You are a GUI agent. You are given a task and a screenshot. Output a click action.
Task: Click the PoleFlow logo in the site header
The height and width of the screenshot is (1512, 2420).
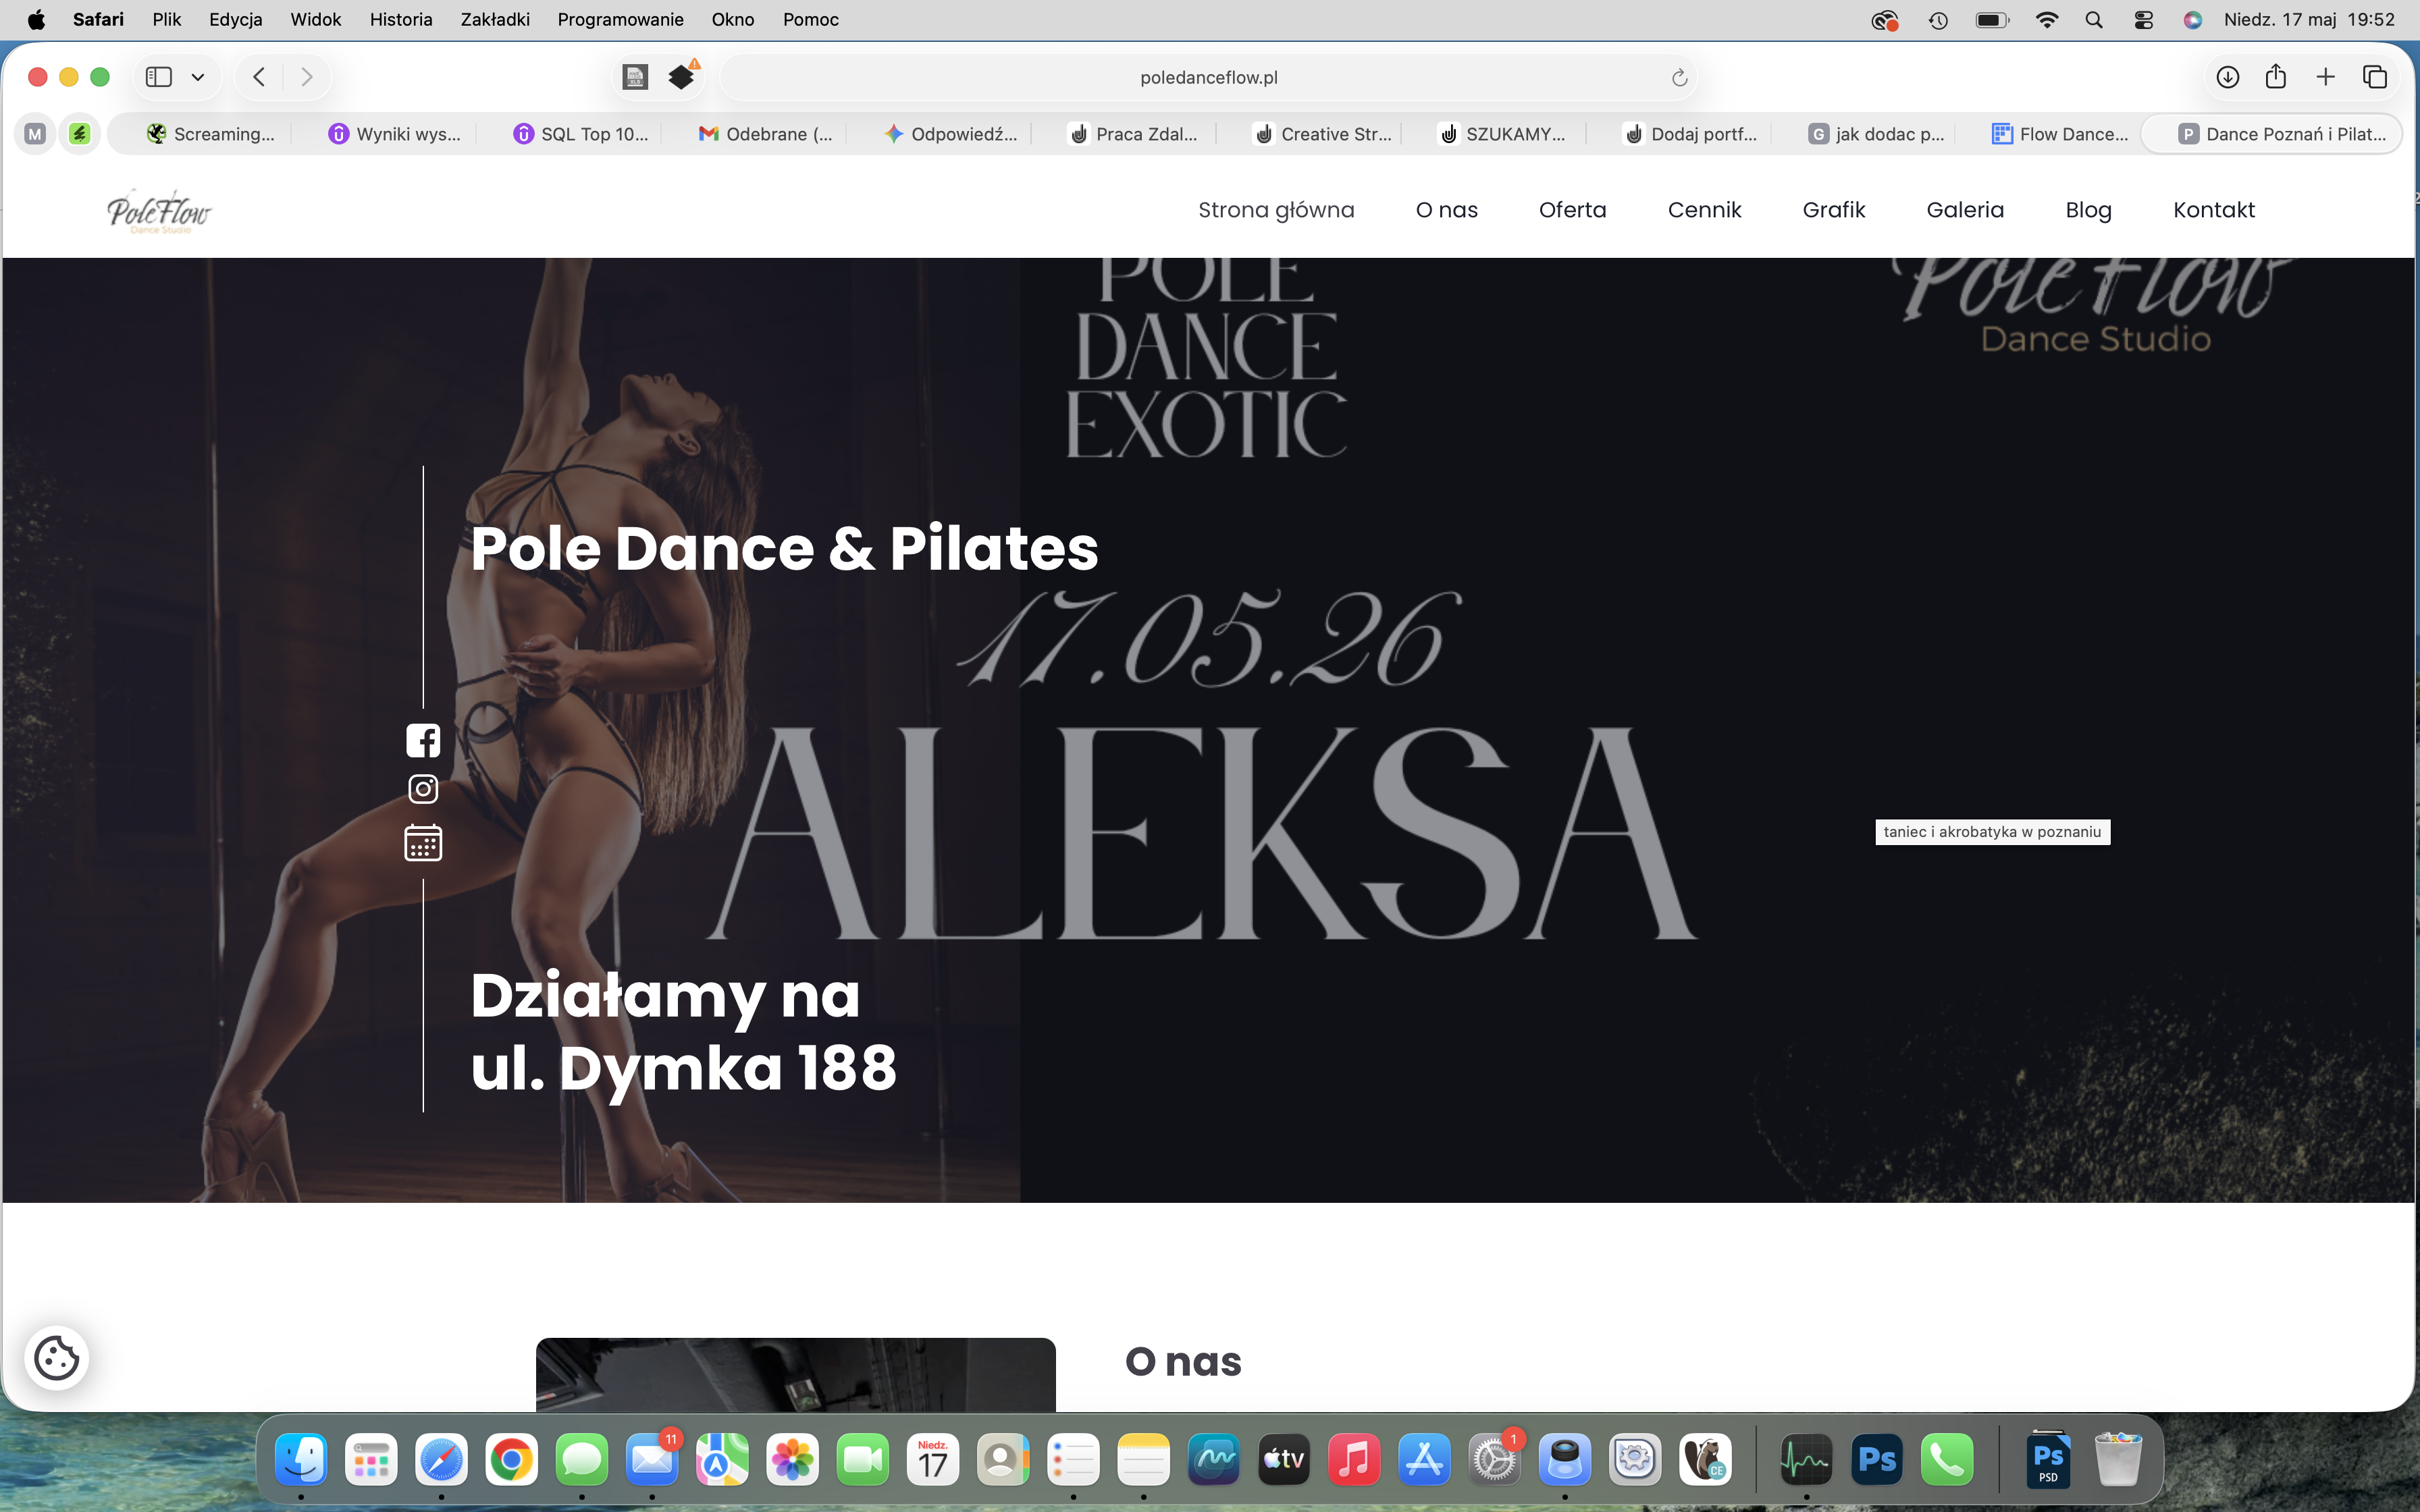159,211
